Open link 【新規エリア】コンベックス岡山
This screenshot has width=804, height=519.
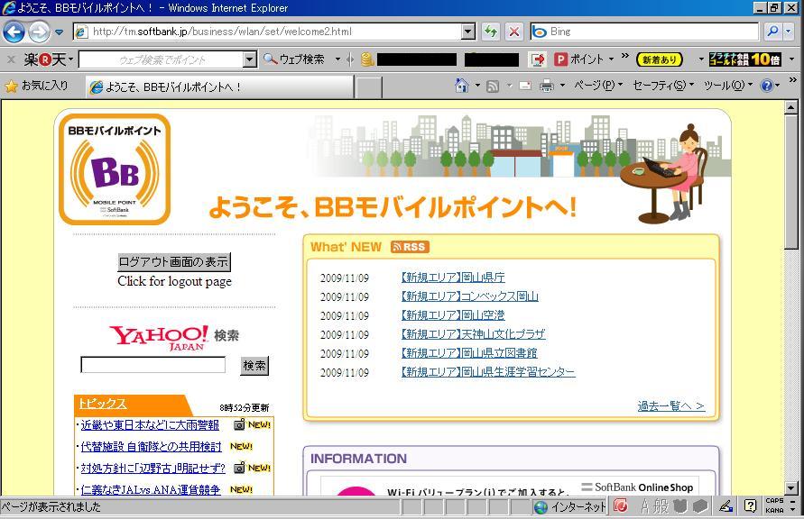click(x=470, y=296)
